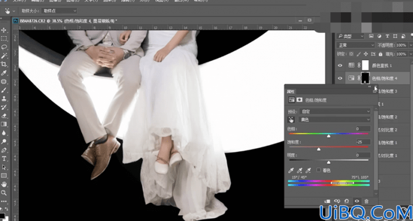Filter layers by pixel image icon
Viewport: 413px width, 221px height.
click(371, 36)
